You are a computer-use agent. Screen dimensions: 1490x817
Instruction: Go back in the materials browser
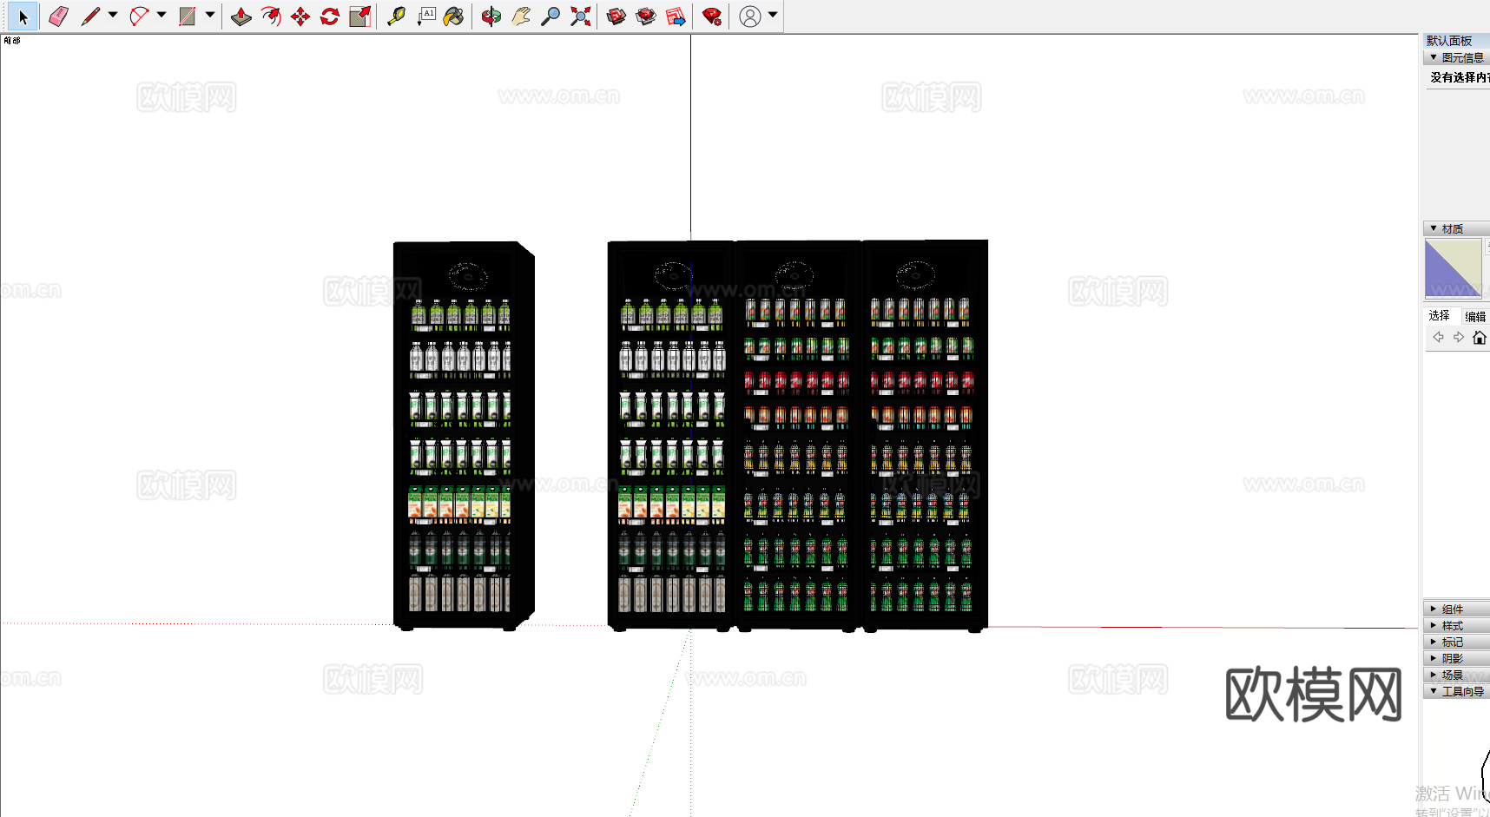(1439, 338)
